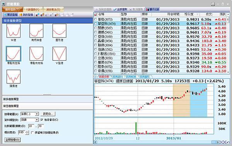This screenshot has width=232, height=146.
Task: Check the box for 晶睿(3454)
Action: point(96,41)
